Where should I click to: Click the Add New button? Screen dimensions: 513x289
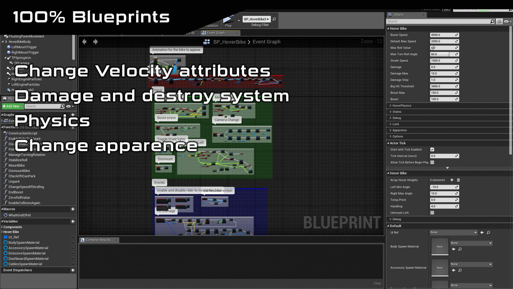tap(13, 106)
